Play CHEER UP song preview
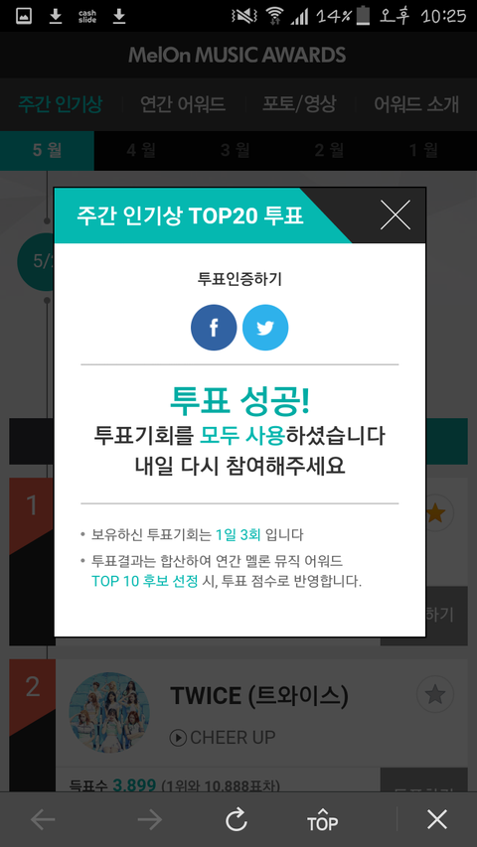This screenshot has width=477, height=847. (x=178, y=738)
